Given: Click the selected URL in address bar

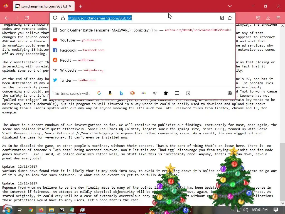Looking at the screenshot, I should pos(100,18).
